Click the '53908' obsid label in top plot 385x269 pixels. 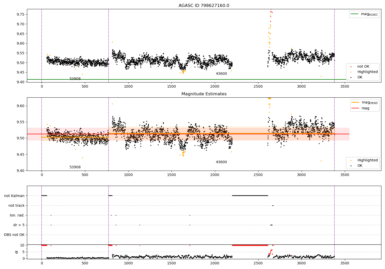click(x=75, y=79)
